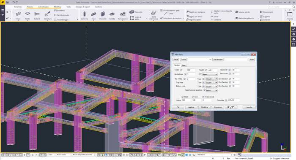This screenshot has width=296, height=160.
Task: Toggle the Top cover checkbox
Action: pos(230,70)
